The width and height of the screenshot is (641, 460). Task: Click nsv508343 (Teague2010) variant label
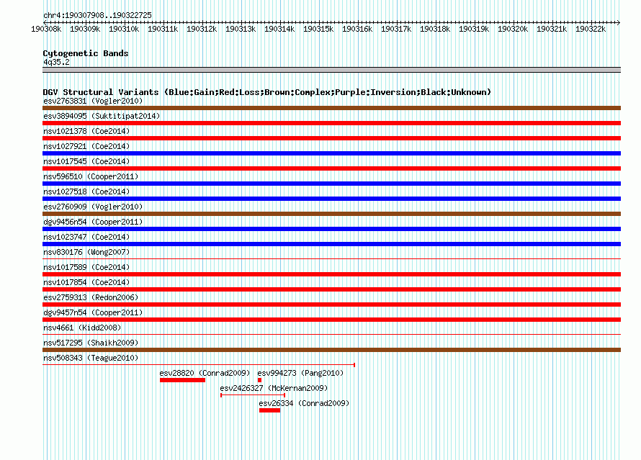pyautogui.click(x=91, y=358)
